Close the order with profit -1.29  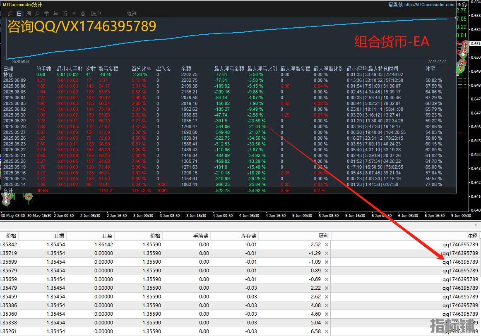coord(326,253)
